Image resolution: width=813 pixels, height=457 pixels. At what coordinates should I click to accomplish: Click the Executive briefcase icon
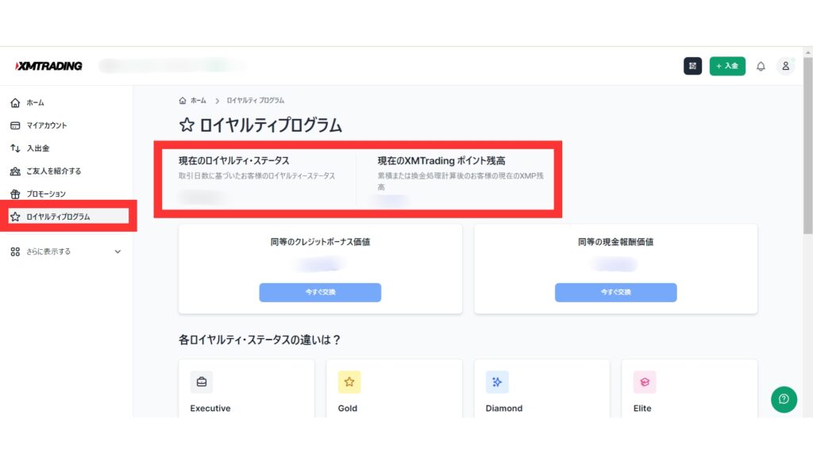click(x=202, y=382)
